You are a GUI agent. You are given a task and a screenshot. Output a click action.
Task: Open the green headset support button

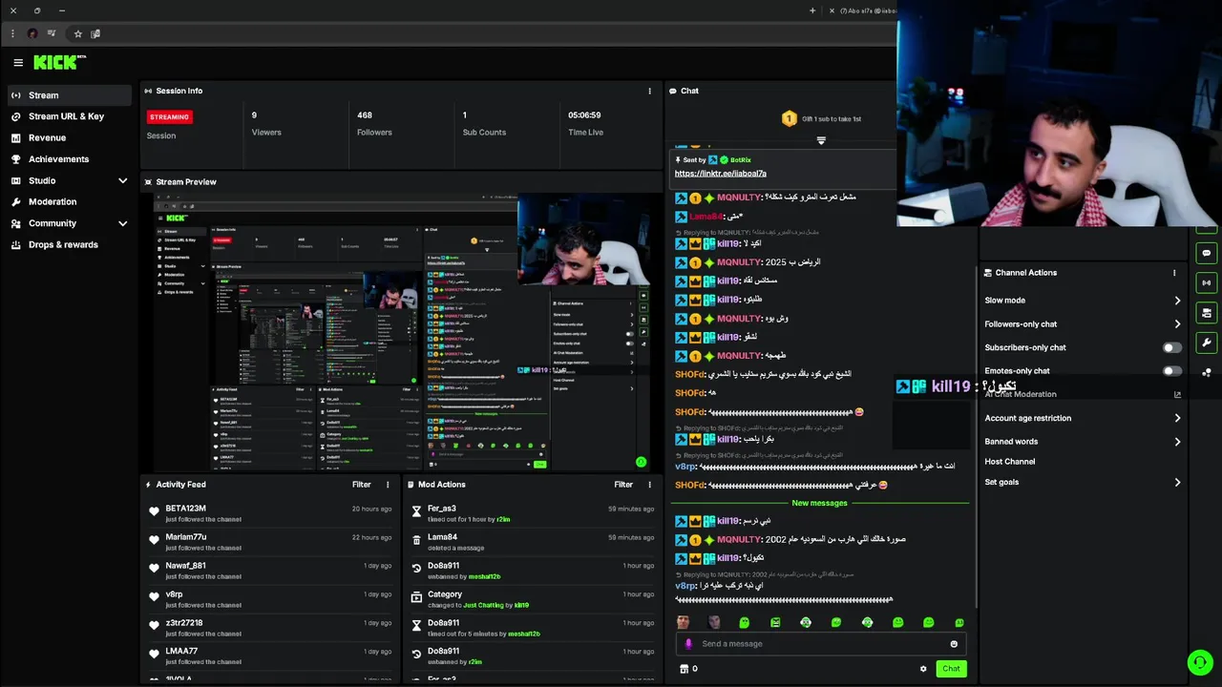[1199, 662]
